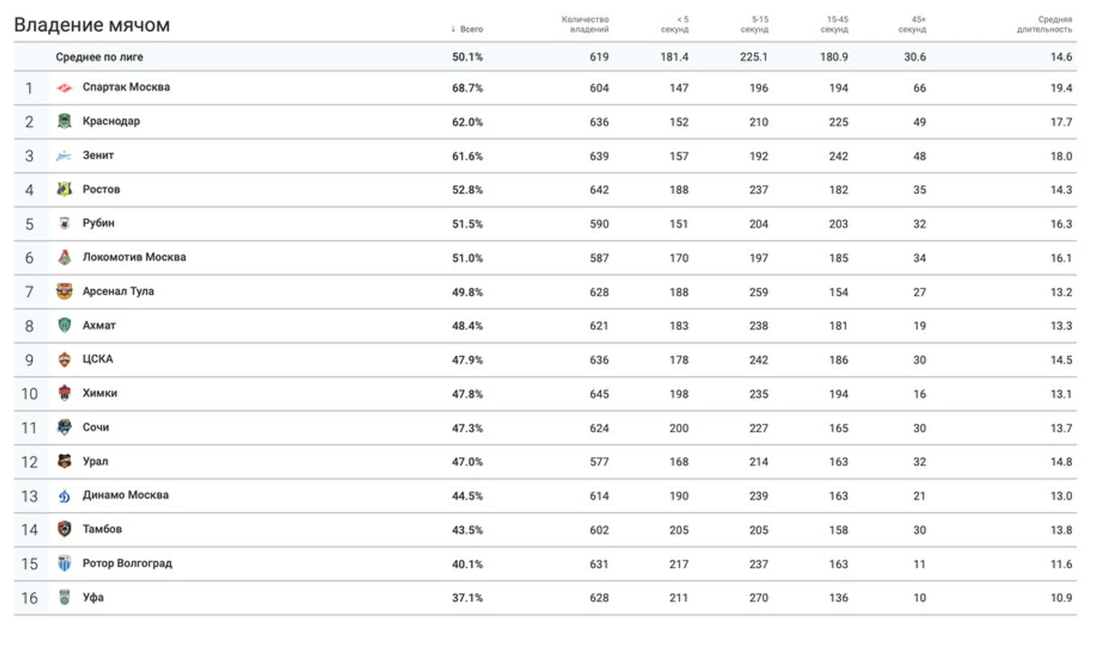Click the ЦСКА club emblem

[65, 359]
